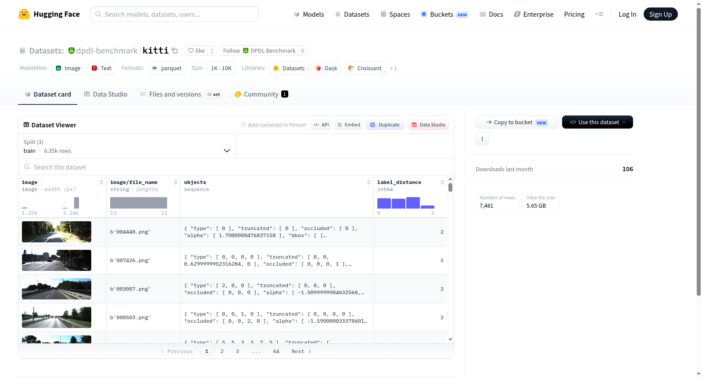Open Data Studio from the viewer header
Screen dimensions: 702x378
click(x=428, y=125)
